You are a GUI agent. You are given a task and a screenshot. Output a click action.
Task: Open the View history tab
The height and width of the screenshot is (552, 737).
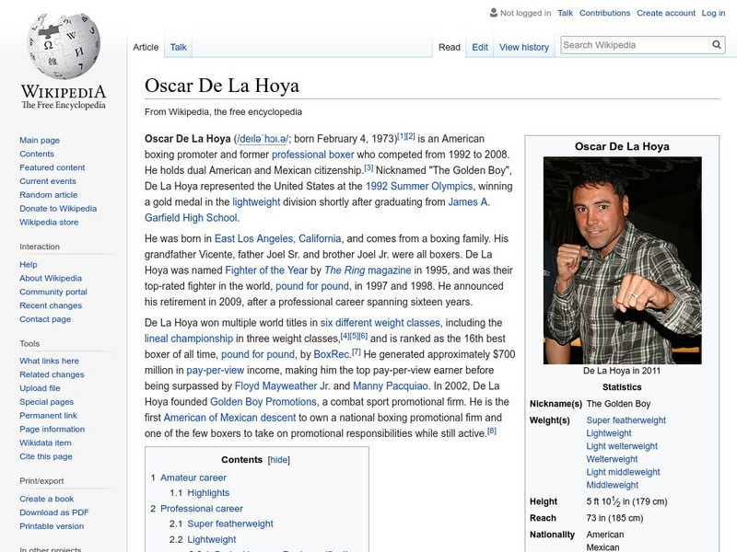[523, 46]
